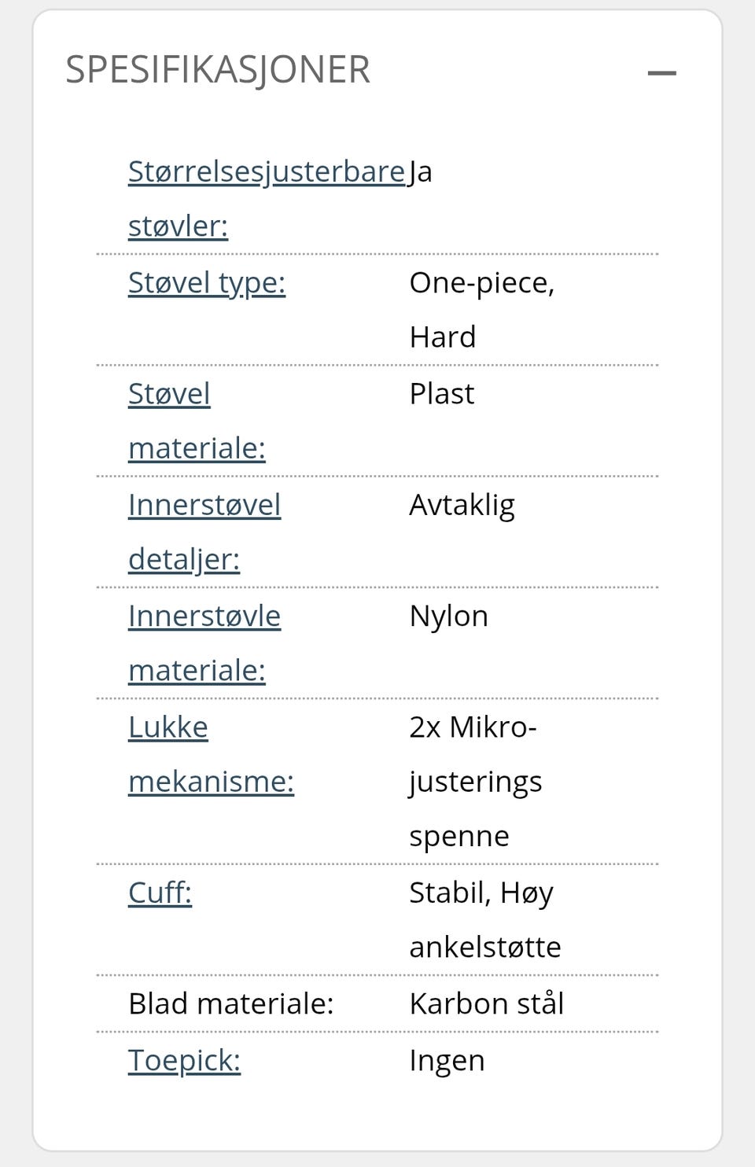Select the Avtaklig value text

pos(462,506)
